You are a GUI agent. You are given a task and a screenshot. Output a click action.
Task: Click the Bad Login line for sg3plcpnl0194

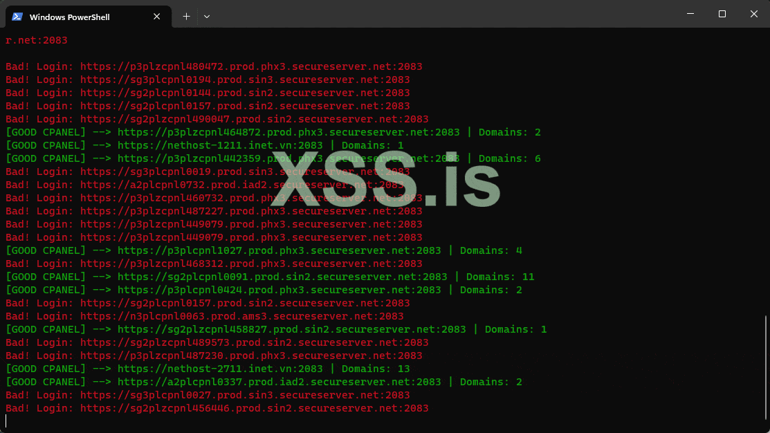tap(208, 80)
